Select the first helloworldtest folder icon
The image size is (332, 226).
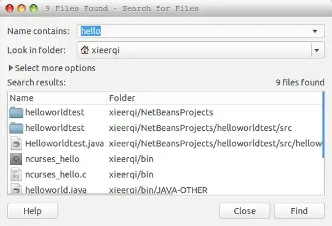tap(16, 112)
